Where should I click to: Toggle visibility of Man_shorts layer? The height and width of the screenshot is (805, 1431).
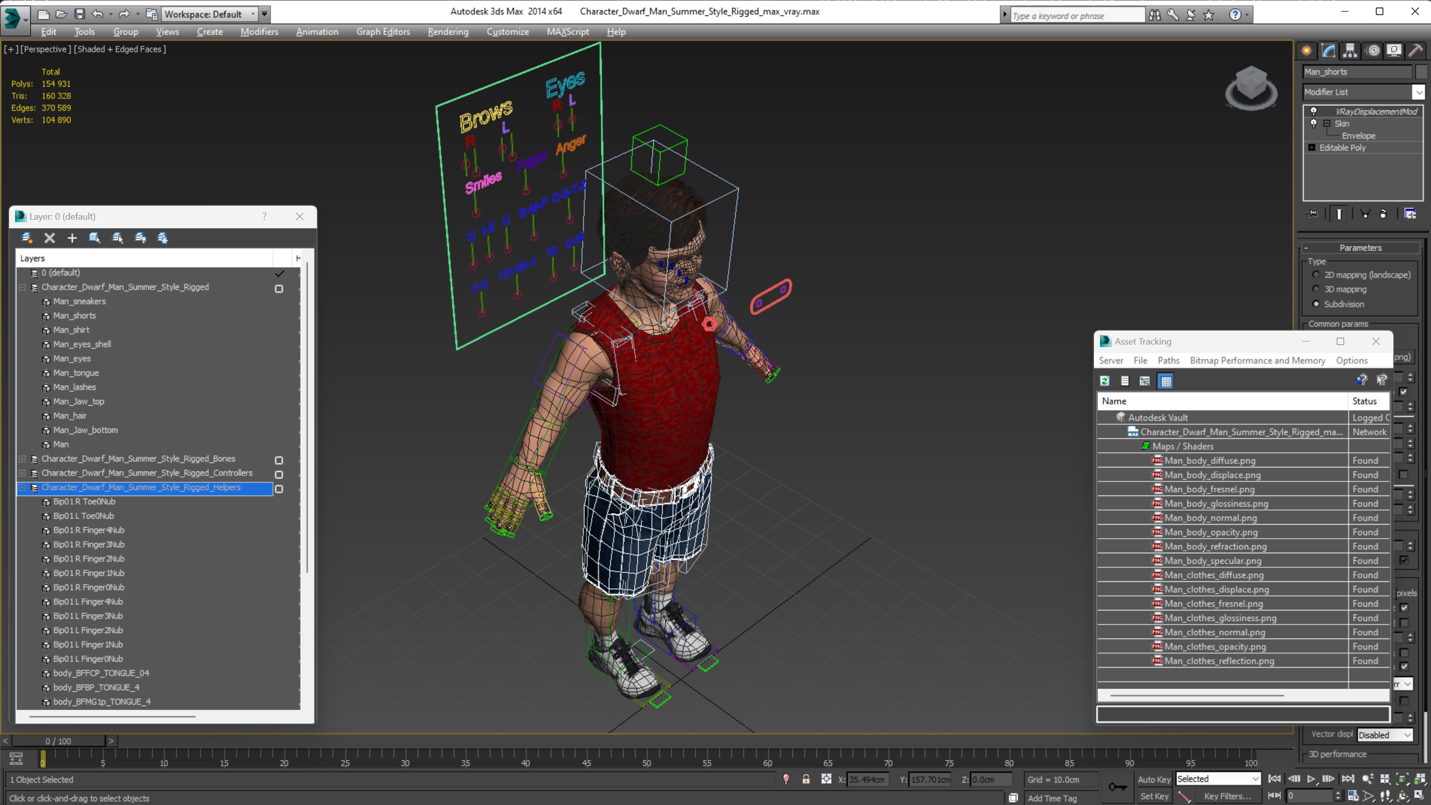point(279,314)
